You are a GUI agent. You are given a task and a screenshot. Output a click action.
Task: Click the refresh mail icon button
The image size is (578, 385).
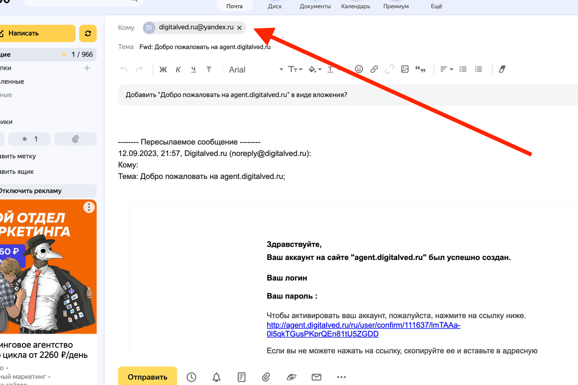pyautogui.click(x=88, y=33)
